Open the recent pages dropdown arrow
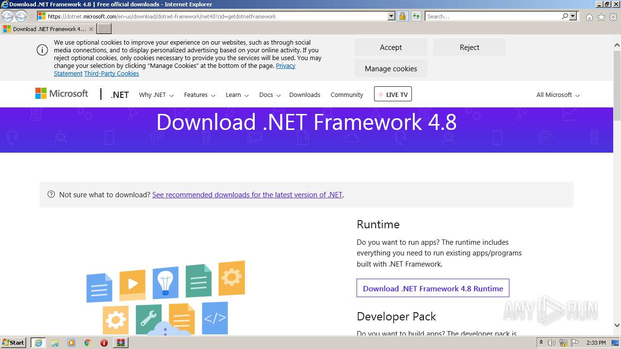This screenshot has height=349, width=621. pyautogui.click(x=32, y=16)
